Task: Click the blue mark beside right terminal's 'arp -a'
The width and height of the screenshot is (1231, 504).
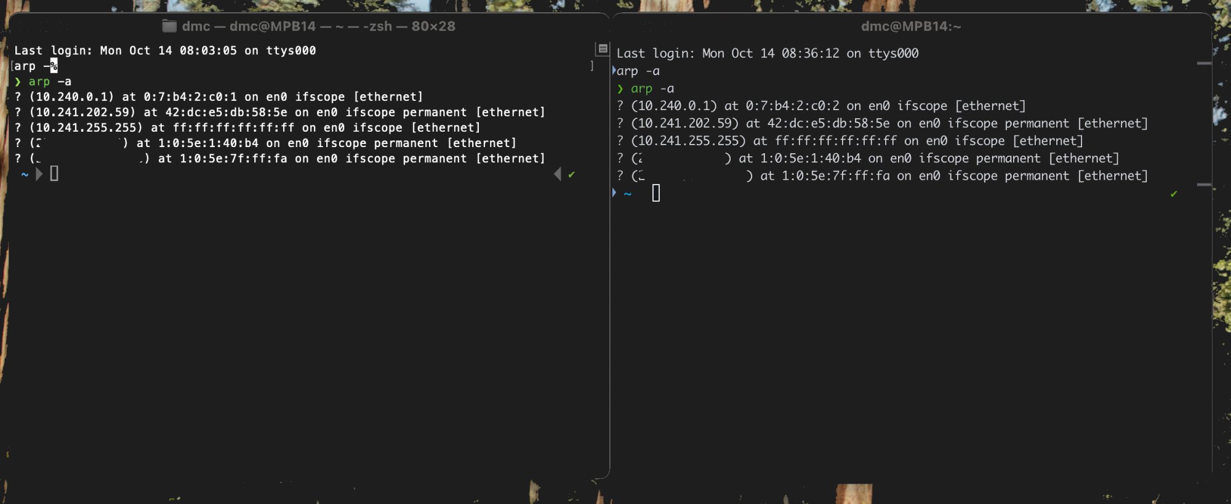Action: (x=614, y=70)
